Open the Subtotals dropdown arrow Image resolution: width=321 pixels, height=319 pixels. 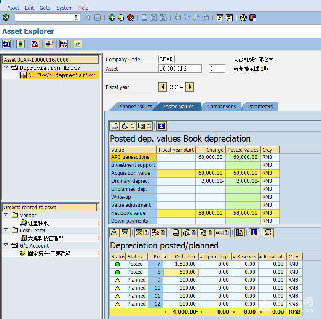tap(163, 232)
